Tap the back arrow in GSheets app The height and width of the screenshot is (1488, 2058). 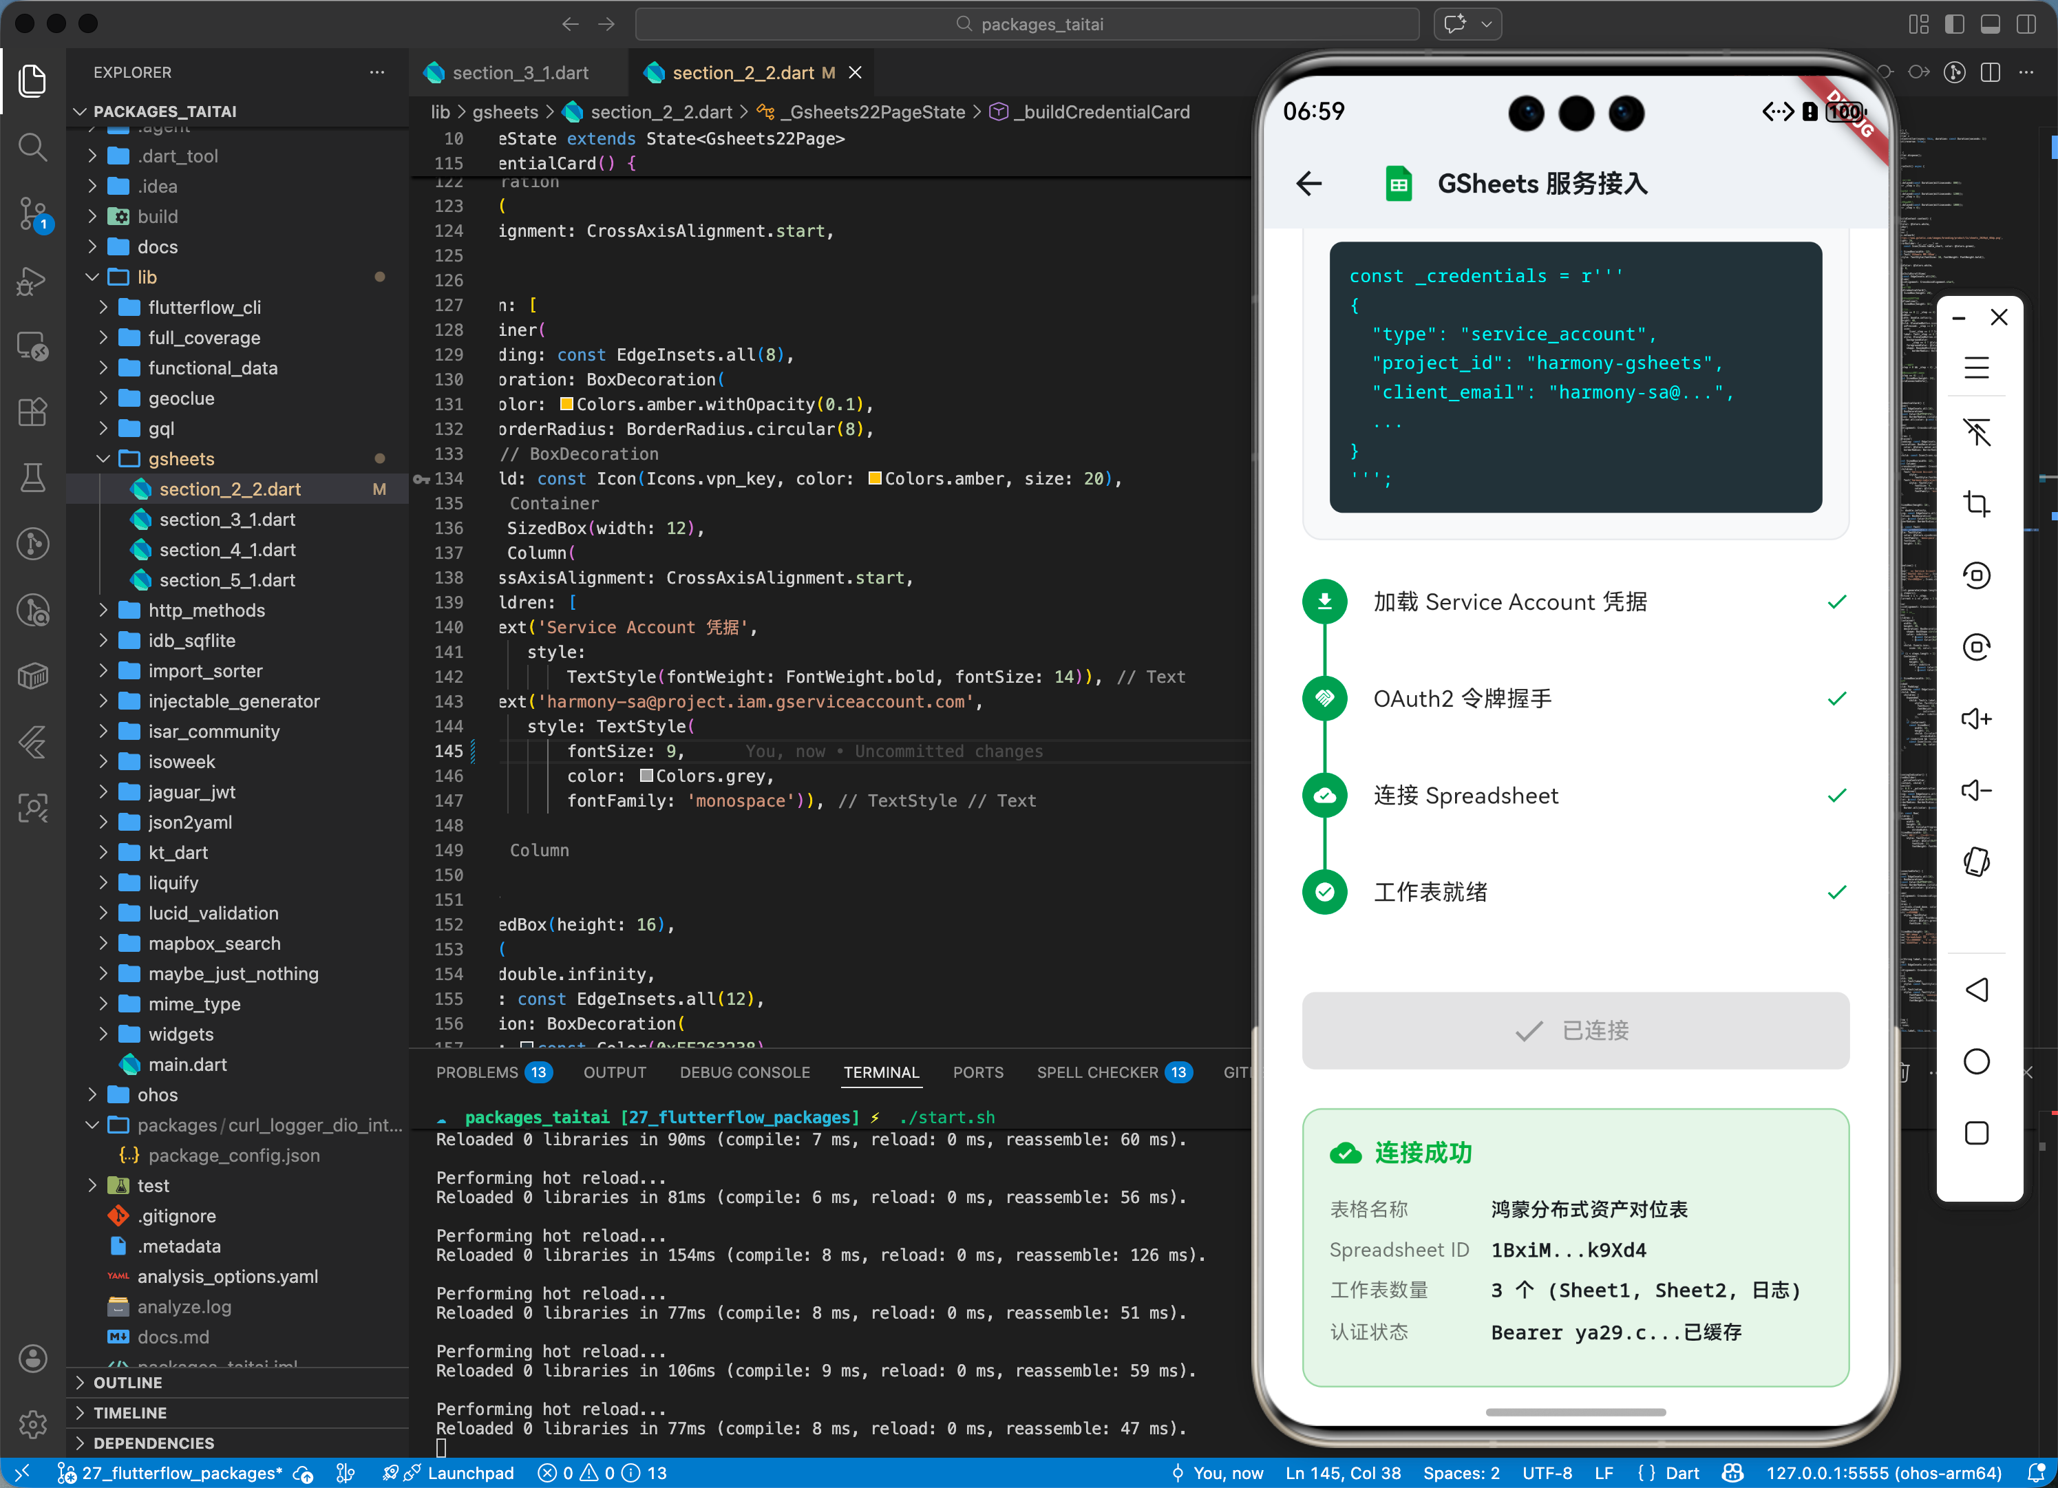pyautogui.click(x=1308, y=184)
